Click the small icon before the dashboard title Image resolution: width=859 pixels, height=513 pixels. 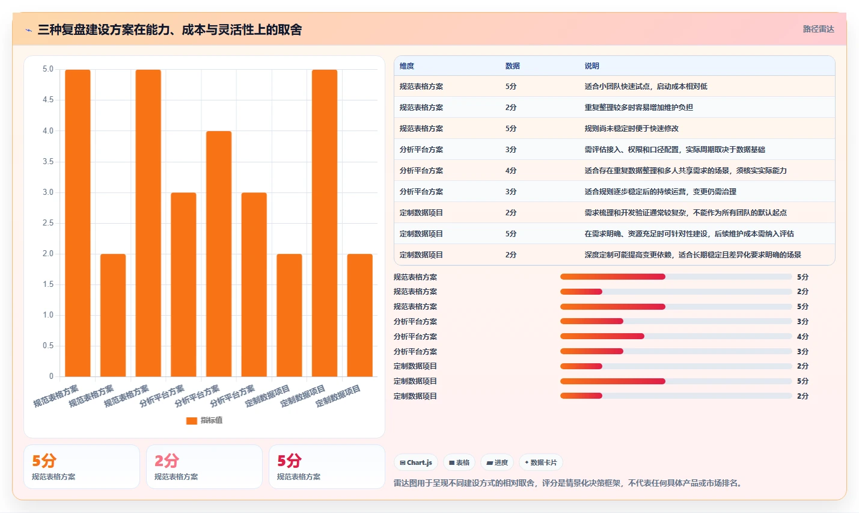(x=28, y=30)
